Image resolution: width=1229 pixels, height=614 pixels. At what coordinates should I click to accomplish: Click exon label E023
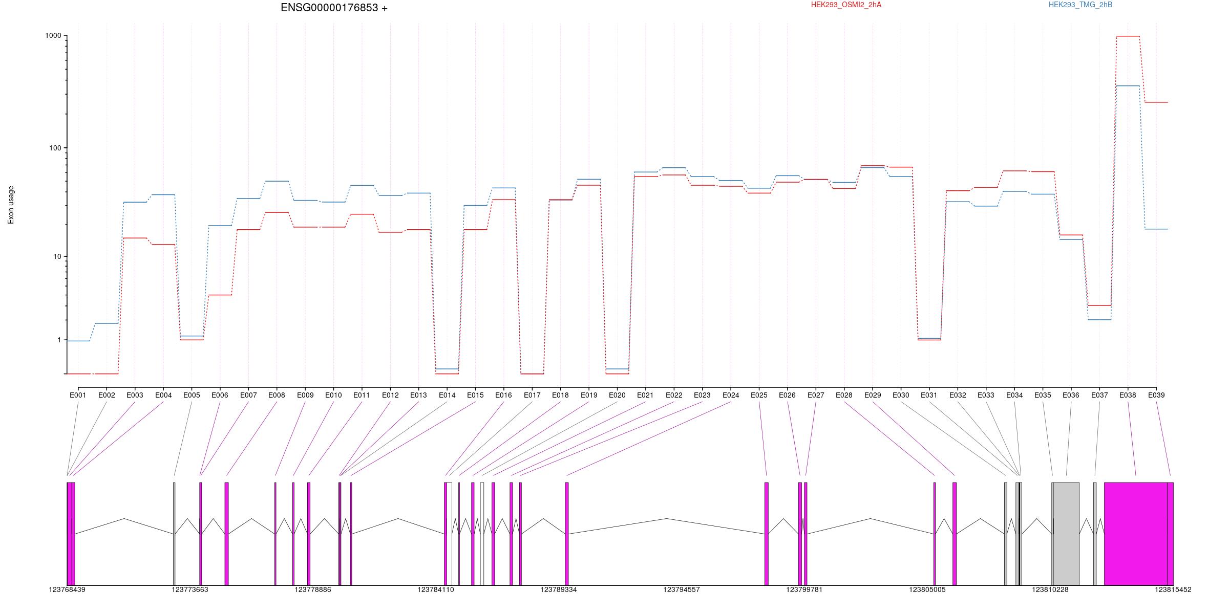[x=702, y=395]
